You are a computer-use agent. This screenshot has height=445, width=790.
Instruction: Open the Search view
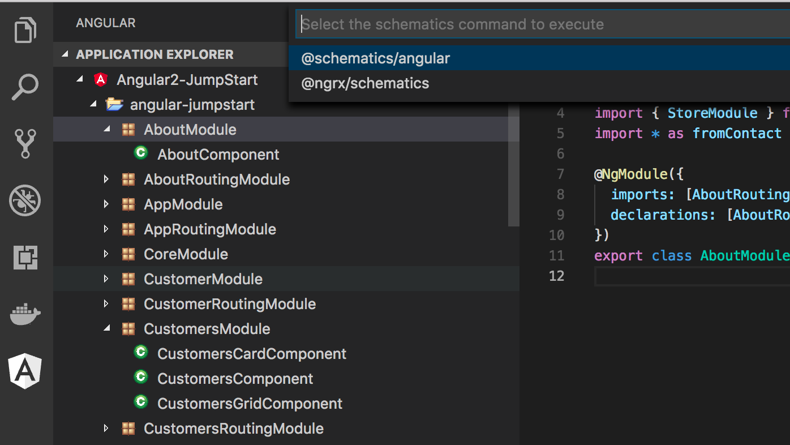click(x=25, y=87)
